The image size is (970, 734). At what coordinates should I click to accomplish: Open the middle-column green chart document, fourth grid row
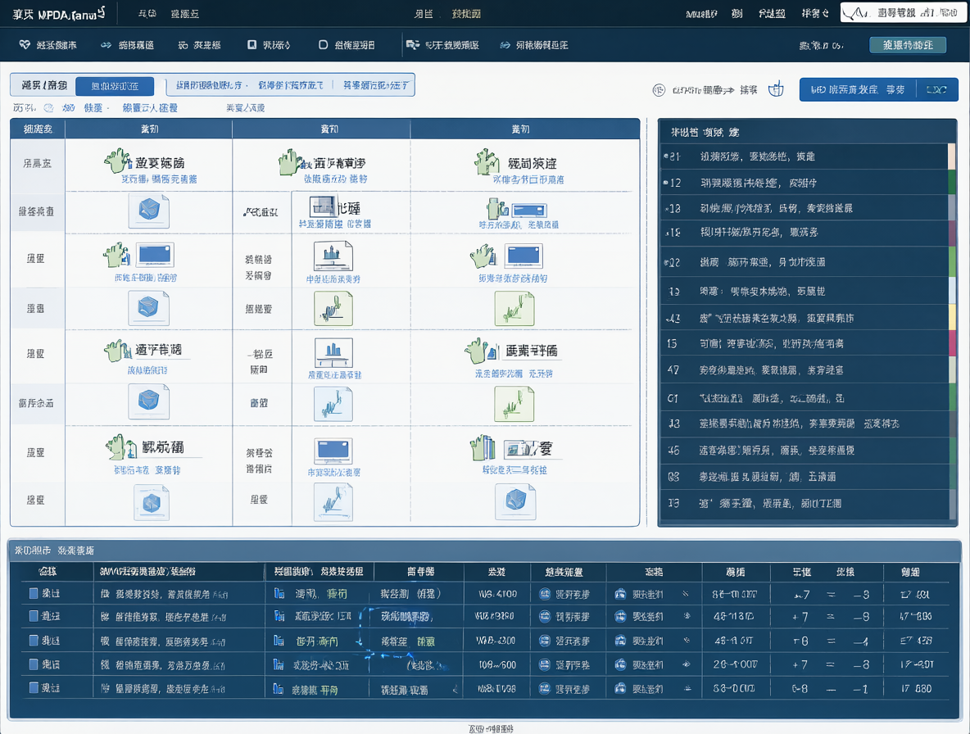(x=333, y=308)
